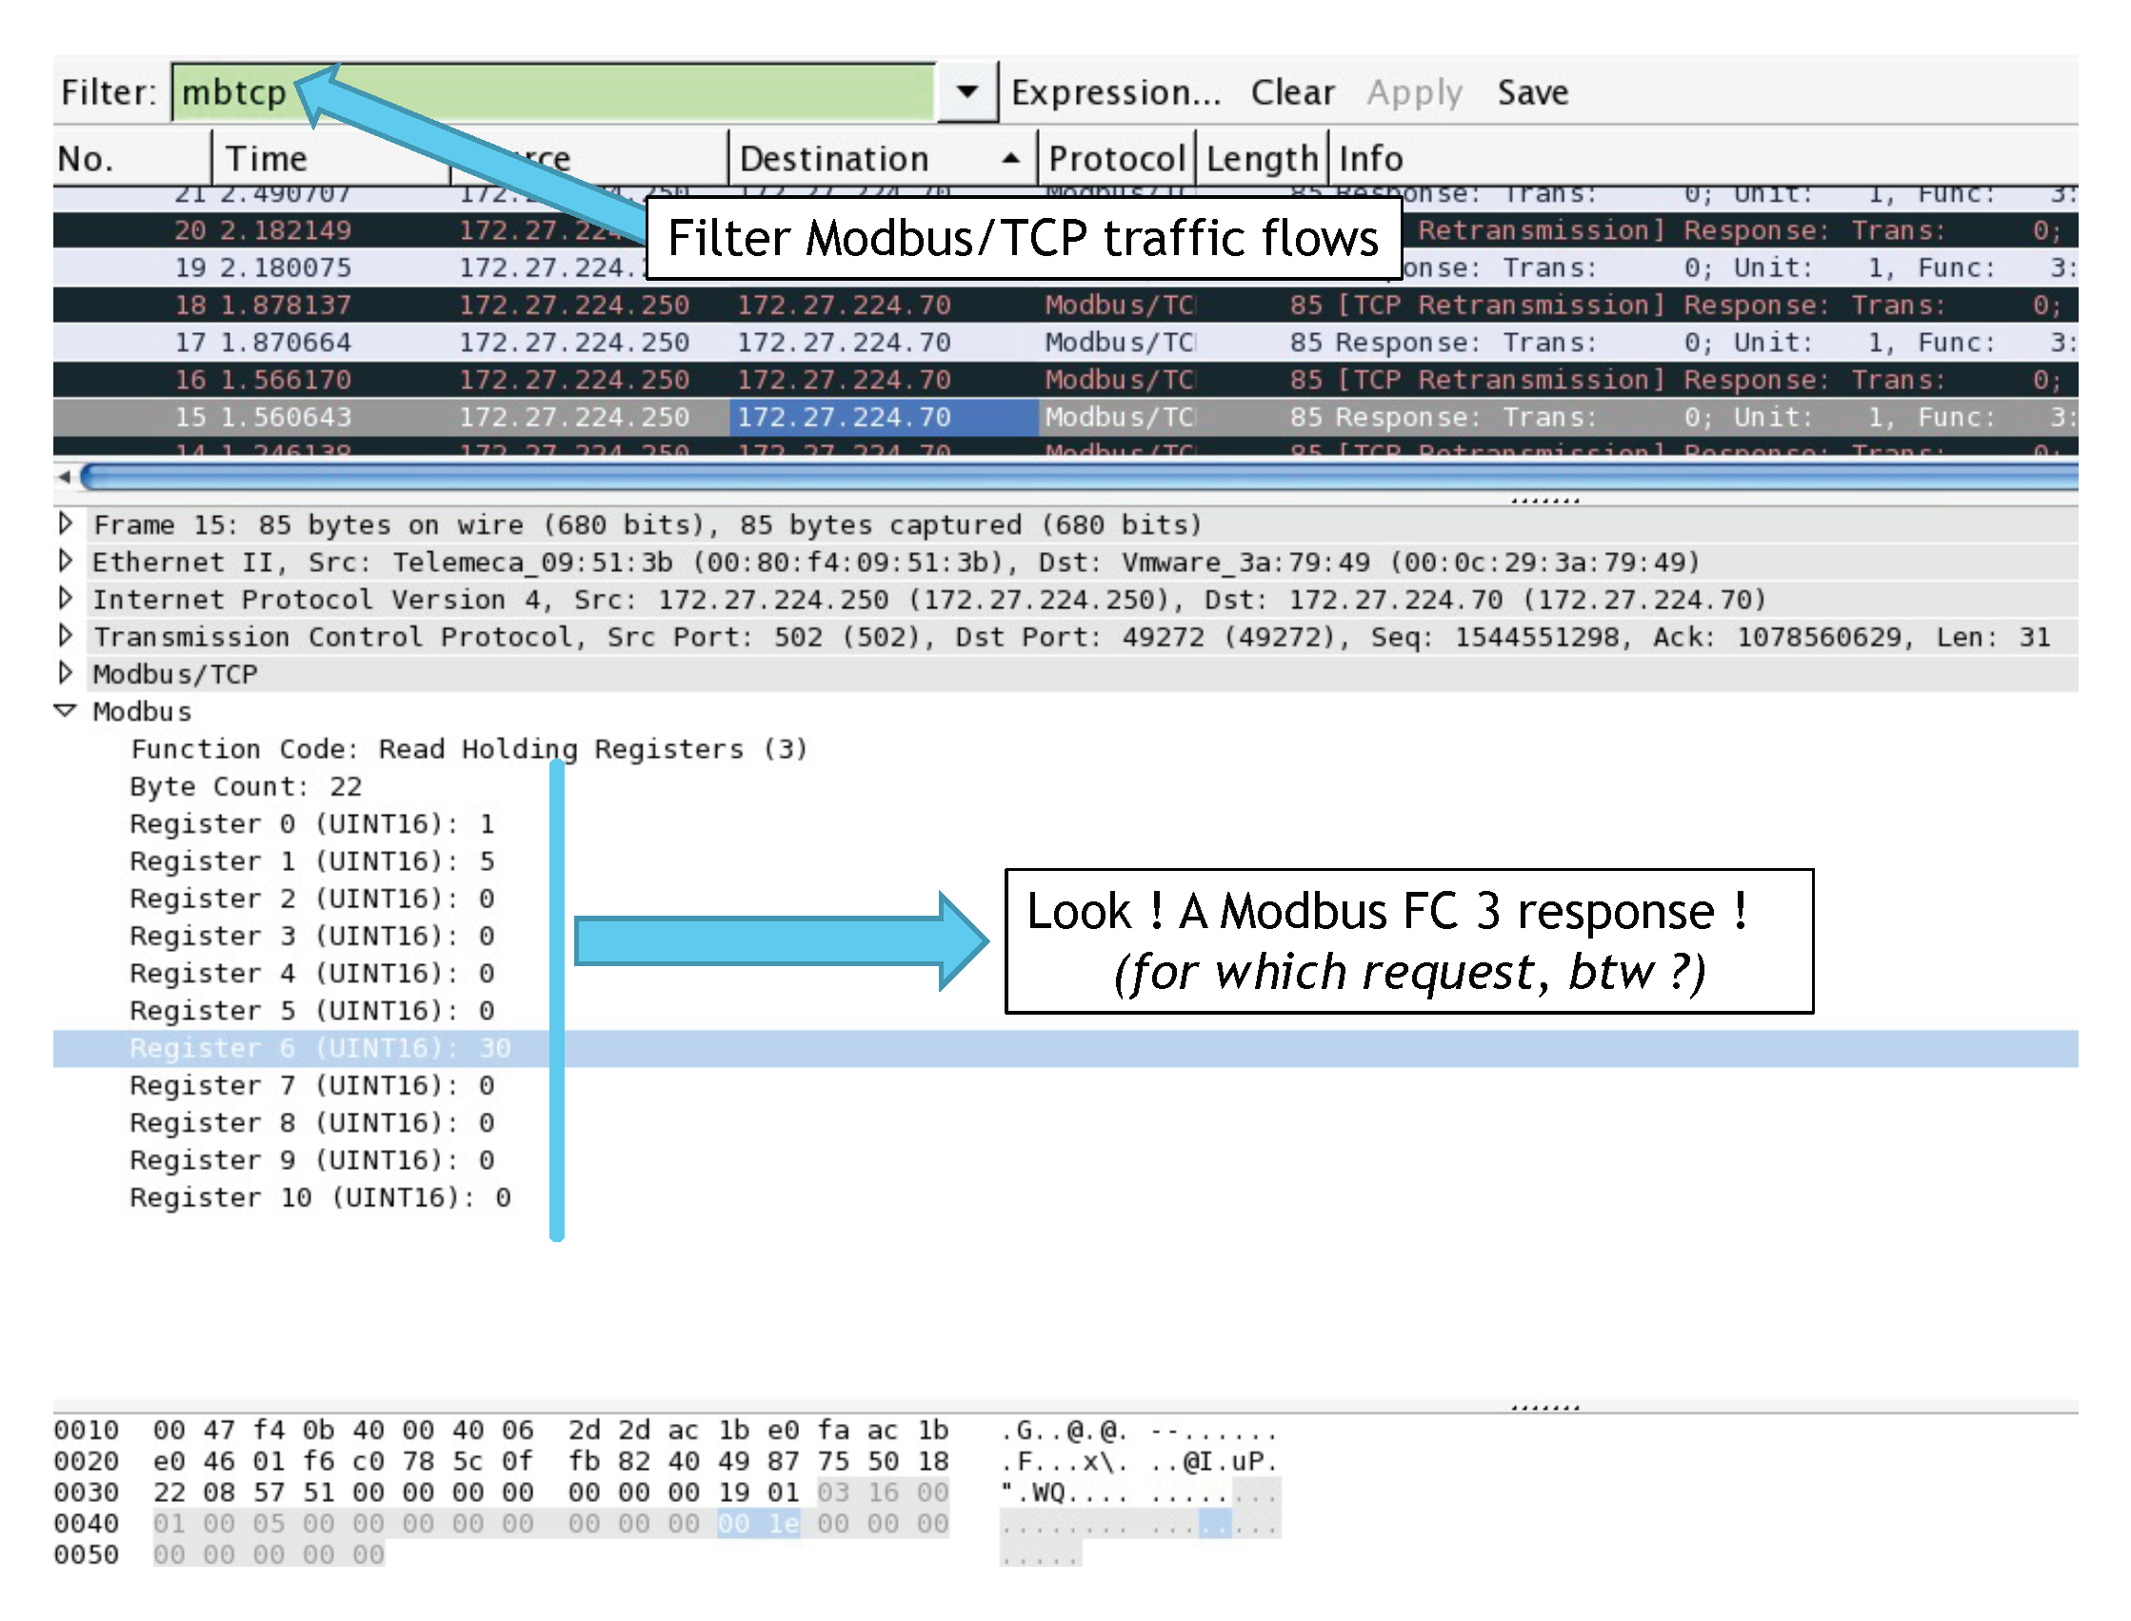2131x1621 pixels.
Task: Select packet number 17 row
Action: 579,343
